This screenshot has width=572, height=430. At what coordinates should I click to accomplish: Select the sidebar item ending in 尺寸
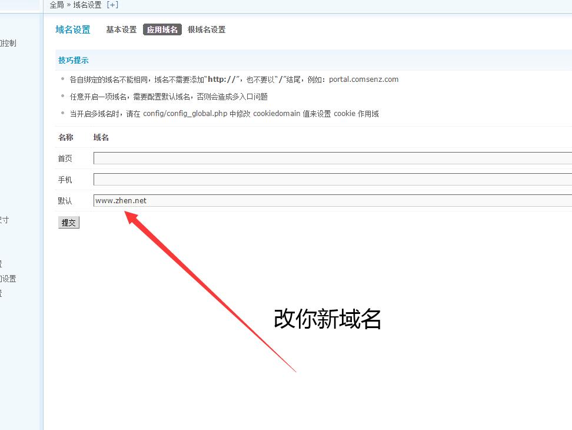4,220
